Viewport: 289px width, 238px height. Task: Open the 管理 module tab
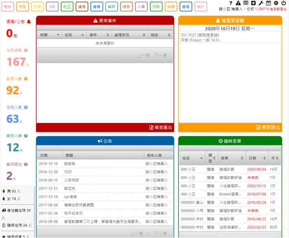point(186,7)
